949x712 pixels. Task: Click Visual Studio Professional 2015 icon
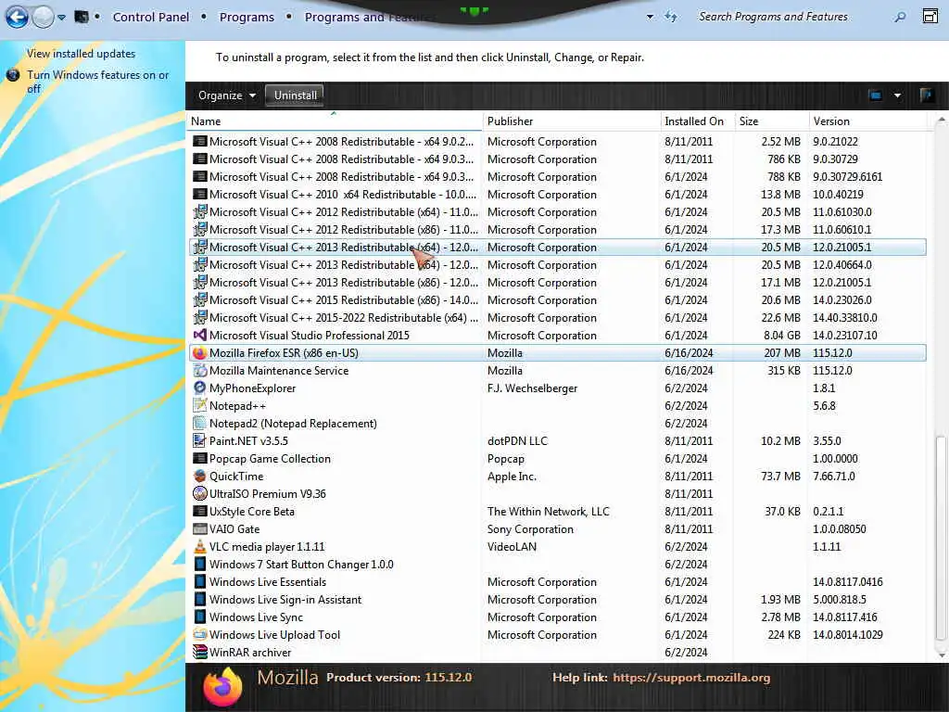click(200, 335)
